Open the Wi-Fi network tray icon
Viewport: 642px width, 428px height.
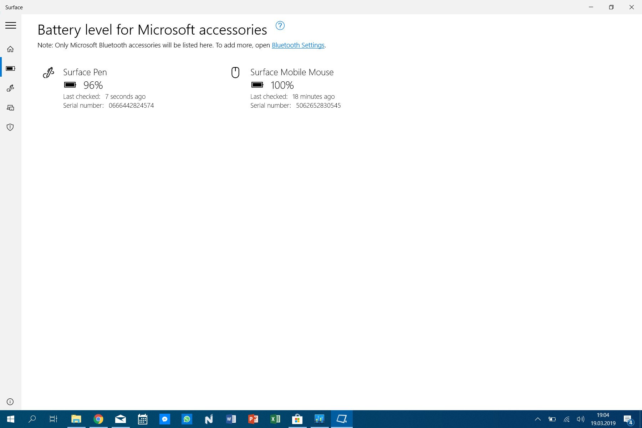566,419
